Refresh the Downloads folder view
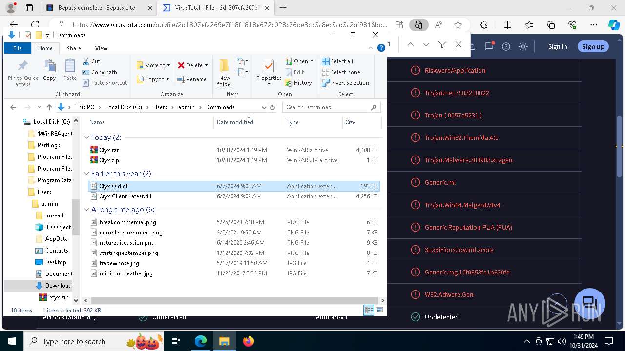The width and height of the screenshot is (625, 351). pyautogui.click(x=272, y=107)
